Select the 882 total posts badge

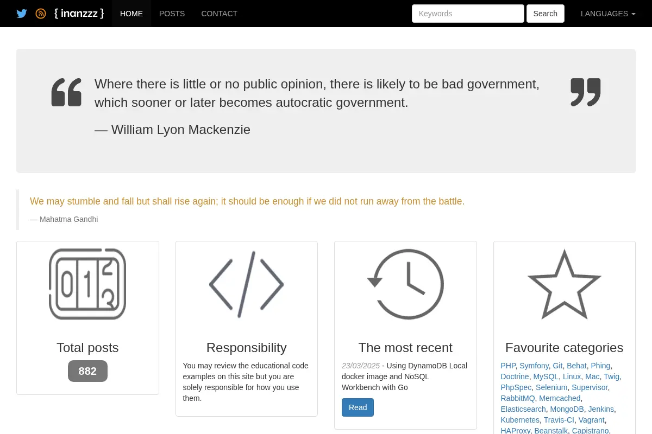point(87,371)
